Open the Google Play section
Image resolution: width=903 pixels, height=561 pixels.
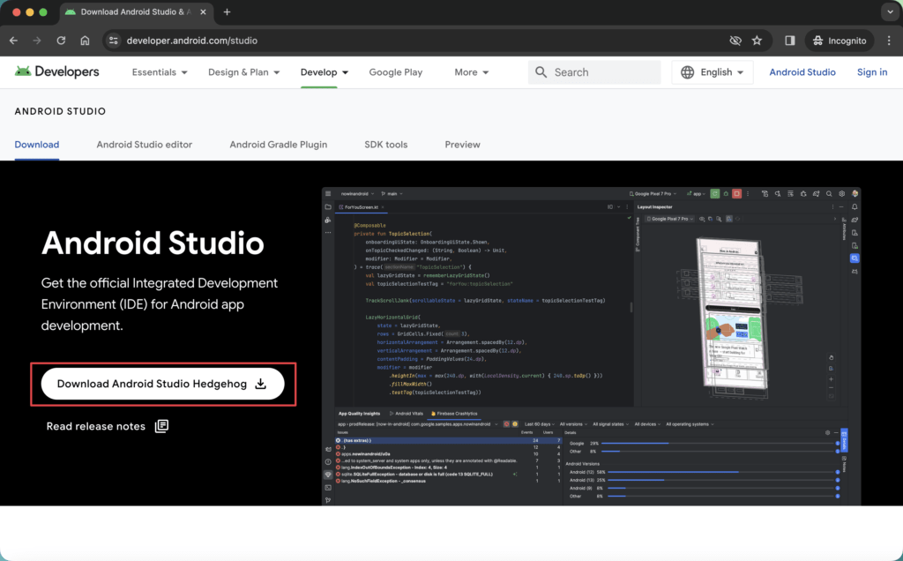click(396, 72)
